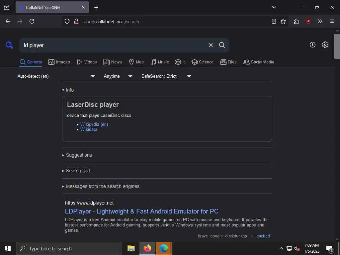Bookmark this page with the star
This screenshot has height=255, width=340.
(283, 21)
